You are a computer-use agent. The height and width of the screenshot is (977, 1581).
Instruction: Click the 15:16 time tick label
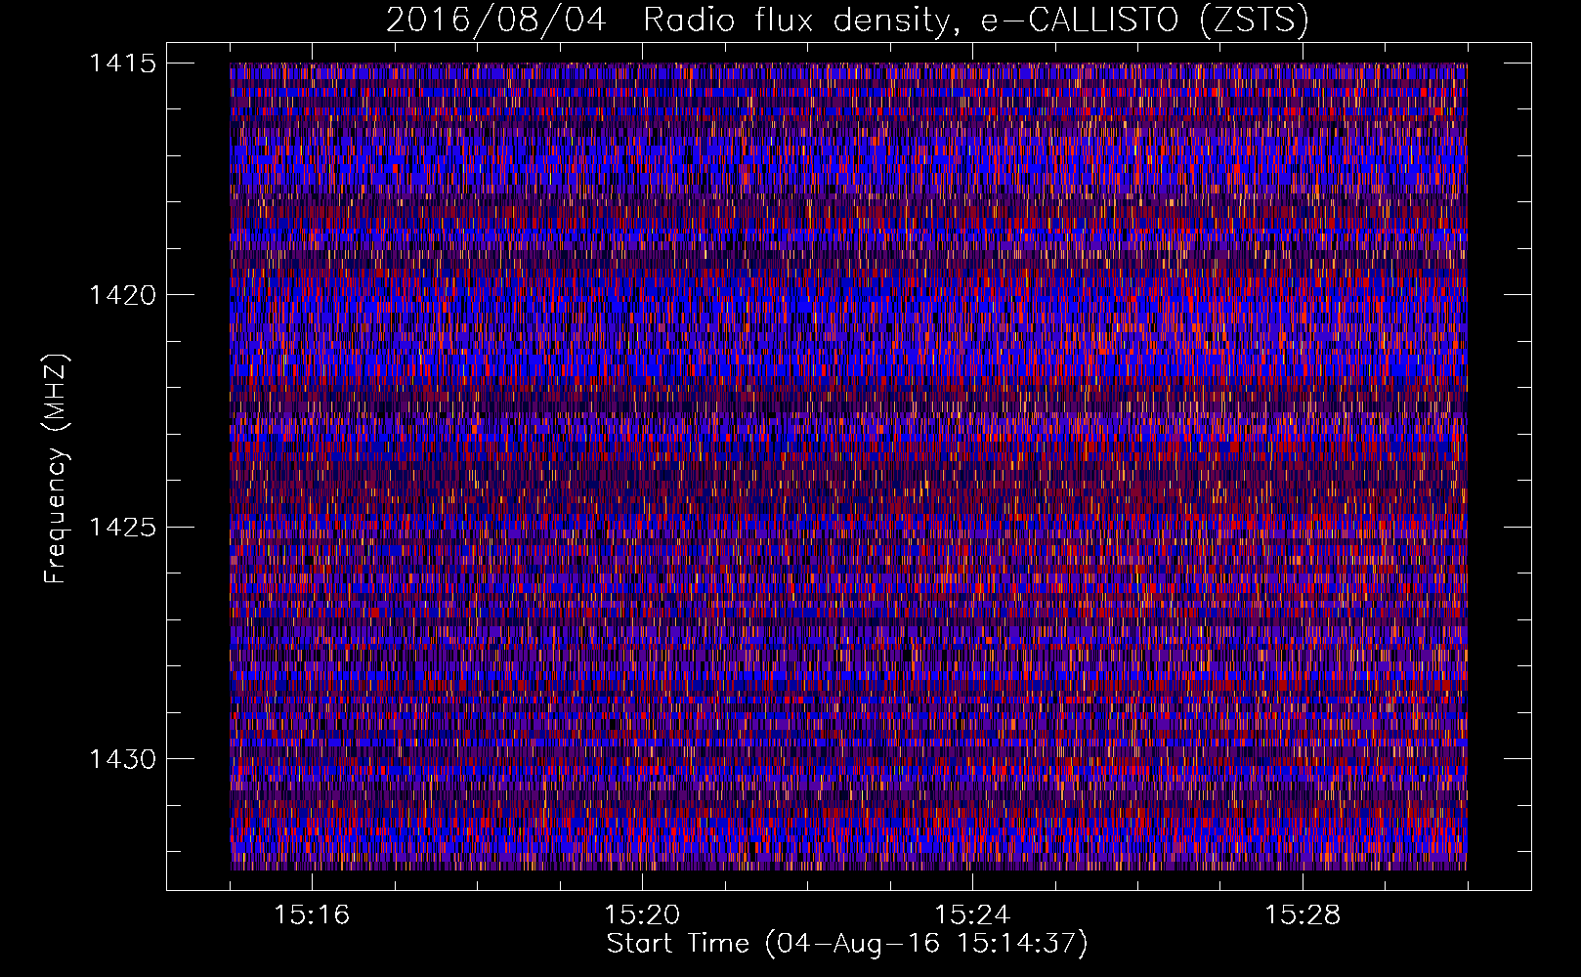[312, 915]
